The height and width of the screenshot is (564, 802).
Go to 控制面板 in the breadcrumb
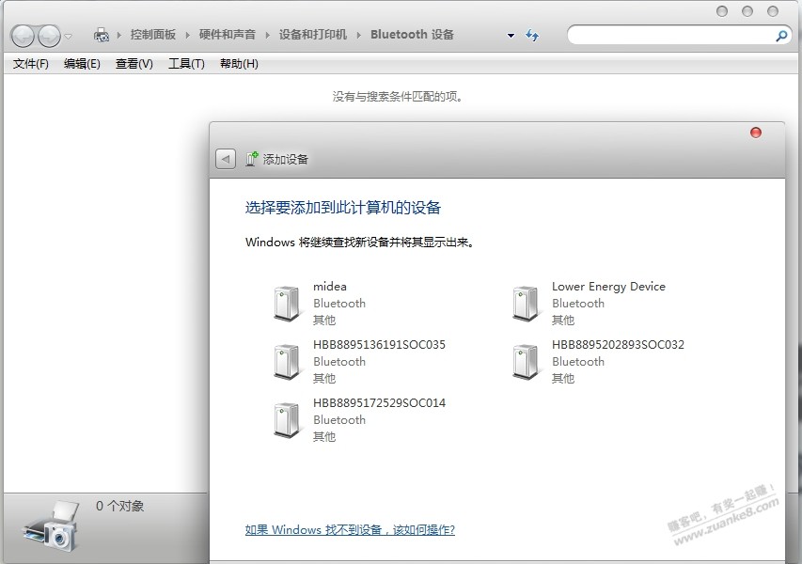pyautogui.click(x=153, y=35)
